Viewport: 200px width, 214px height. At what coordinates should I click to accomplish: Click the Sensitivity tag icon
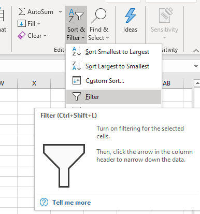(x=165, y=15)
